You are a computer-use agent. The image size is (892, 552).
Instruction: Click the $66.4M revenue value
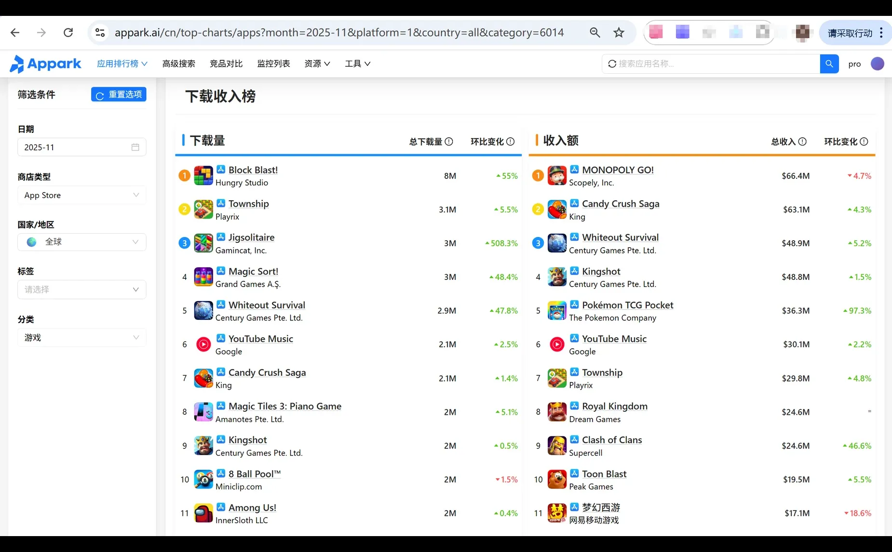[796, 176]
